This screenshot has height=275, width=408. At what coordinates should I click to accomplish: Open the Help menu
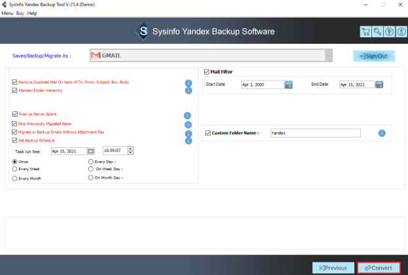coord(32,13)
